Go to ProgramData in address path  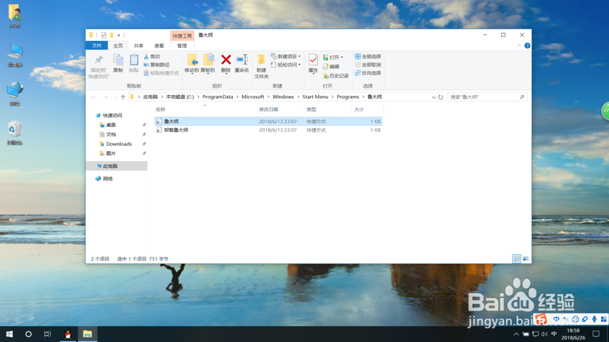pyautogui.click(x=217, y=97)
